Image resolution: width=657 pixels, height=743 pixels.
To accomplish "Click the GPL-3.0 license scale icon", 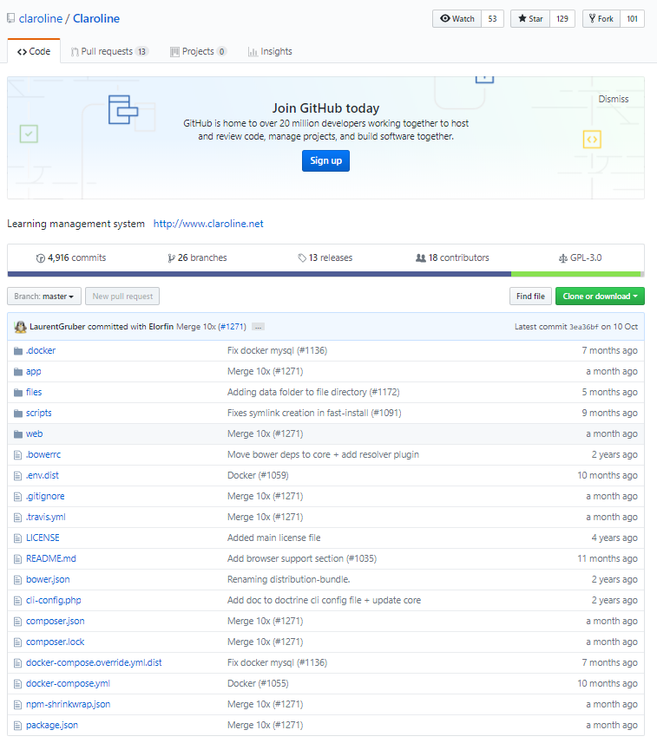I will (x=563, y=257).
